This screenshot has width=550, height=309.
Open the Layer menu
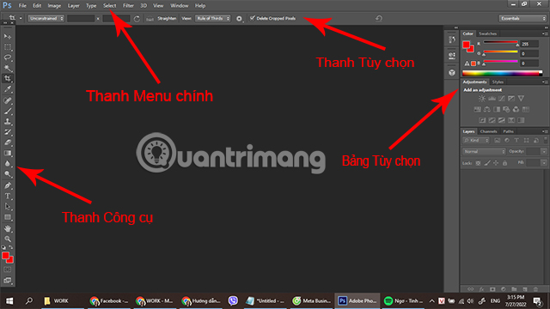pyautogui.click(x=73, y=6)
